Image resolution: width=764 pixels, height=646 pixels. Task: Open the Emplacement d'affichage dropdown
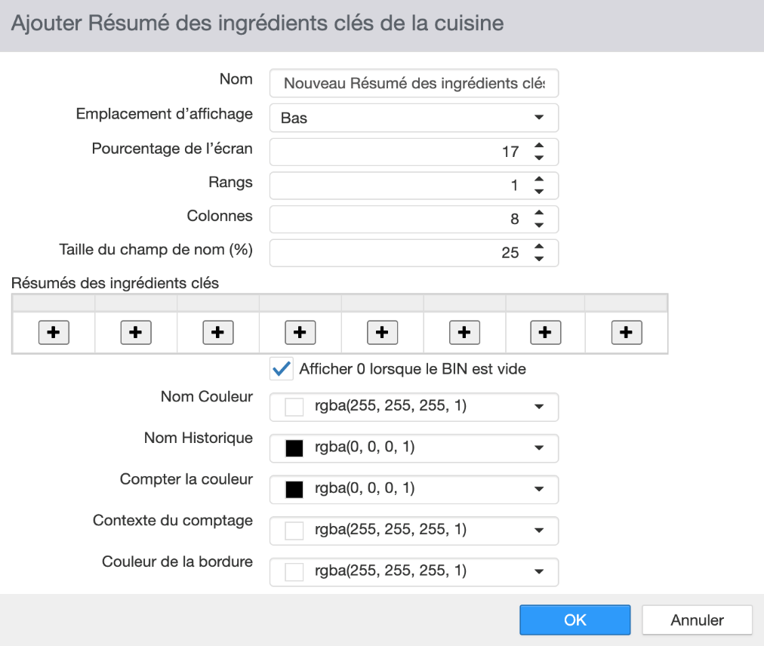pyautogui.click(x=414, y=118)
